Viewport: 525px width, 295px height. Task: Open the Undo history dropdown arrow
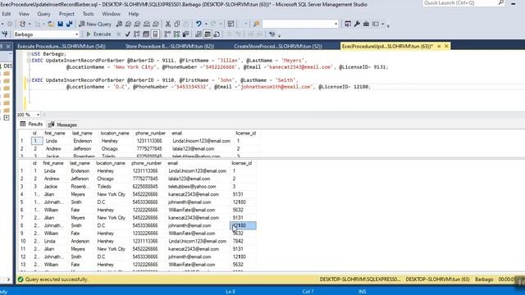pos(206,24)
